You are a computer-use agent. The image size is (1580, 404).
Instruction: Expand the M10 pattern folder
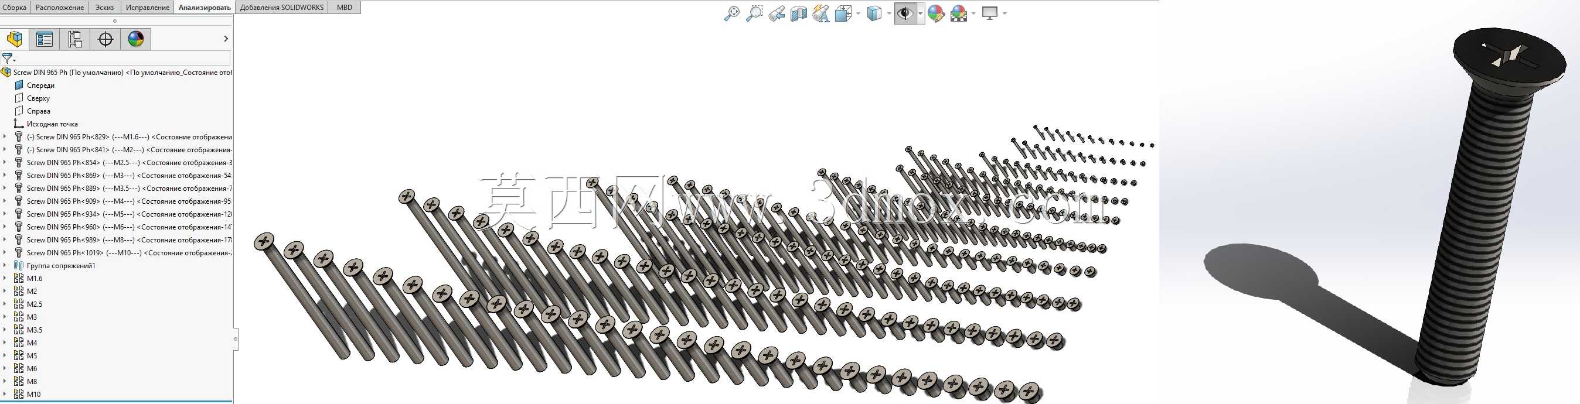click(5, 394)
